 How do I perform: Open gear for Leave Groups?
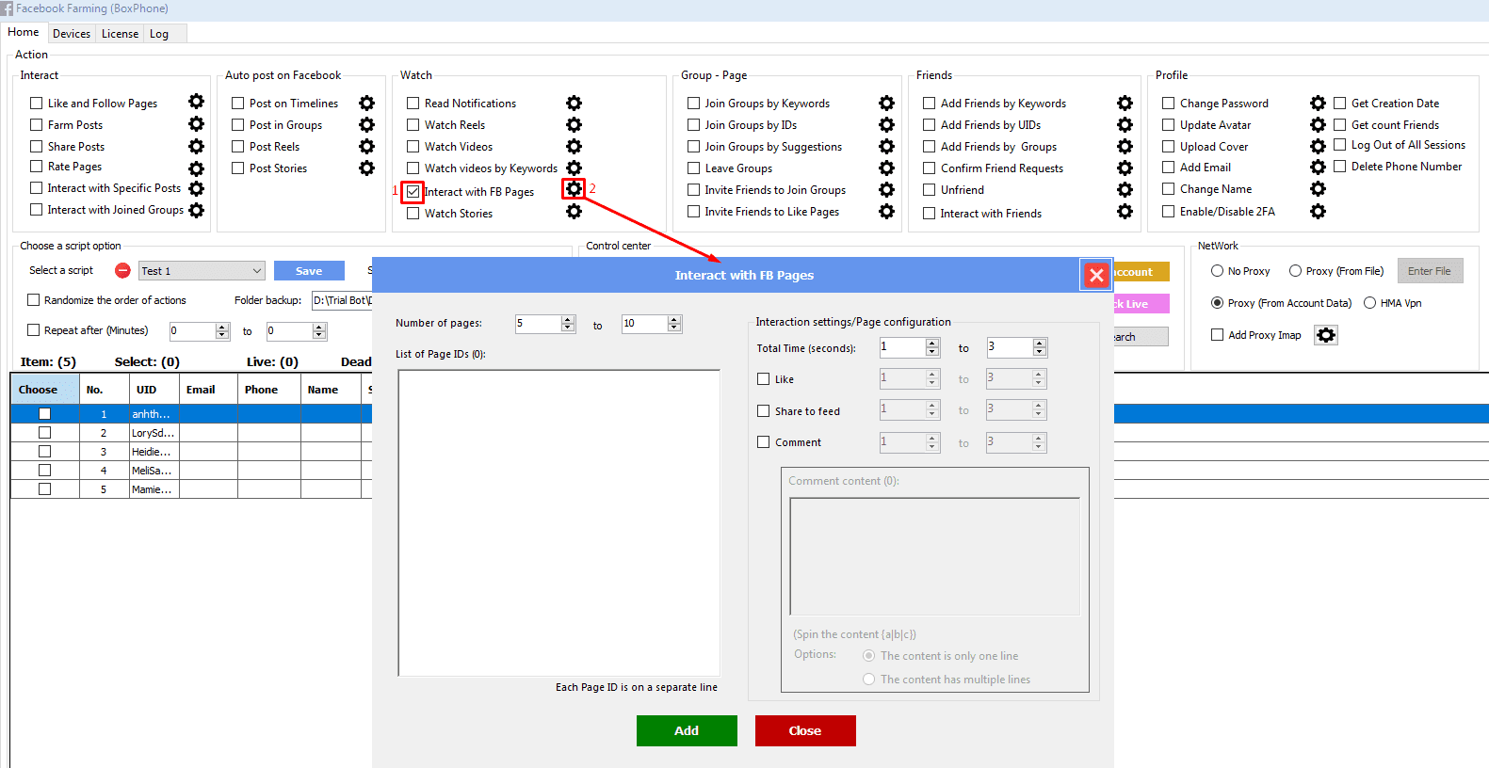point(886,168)
